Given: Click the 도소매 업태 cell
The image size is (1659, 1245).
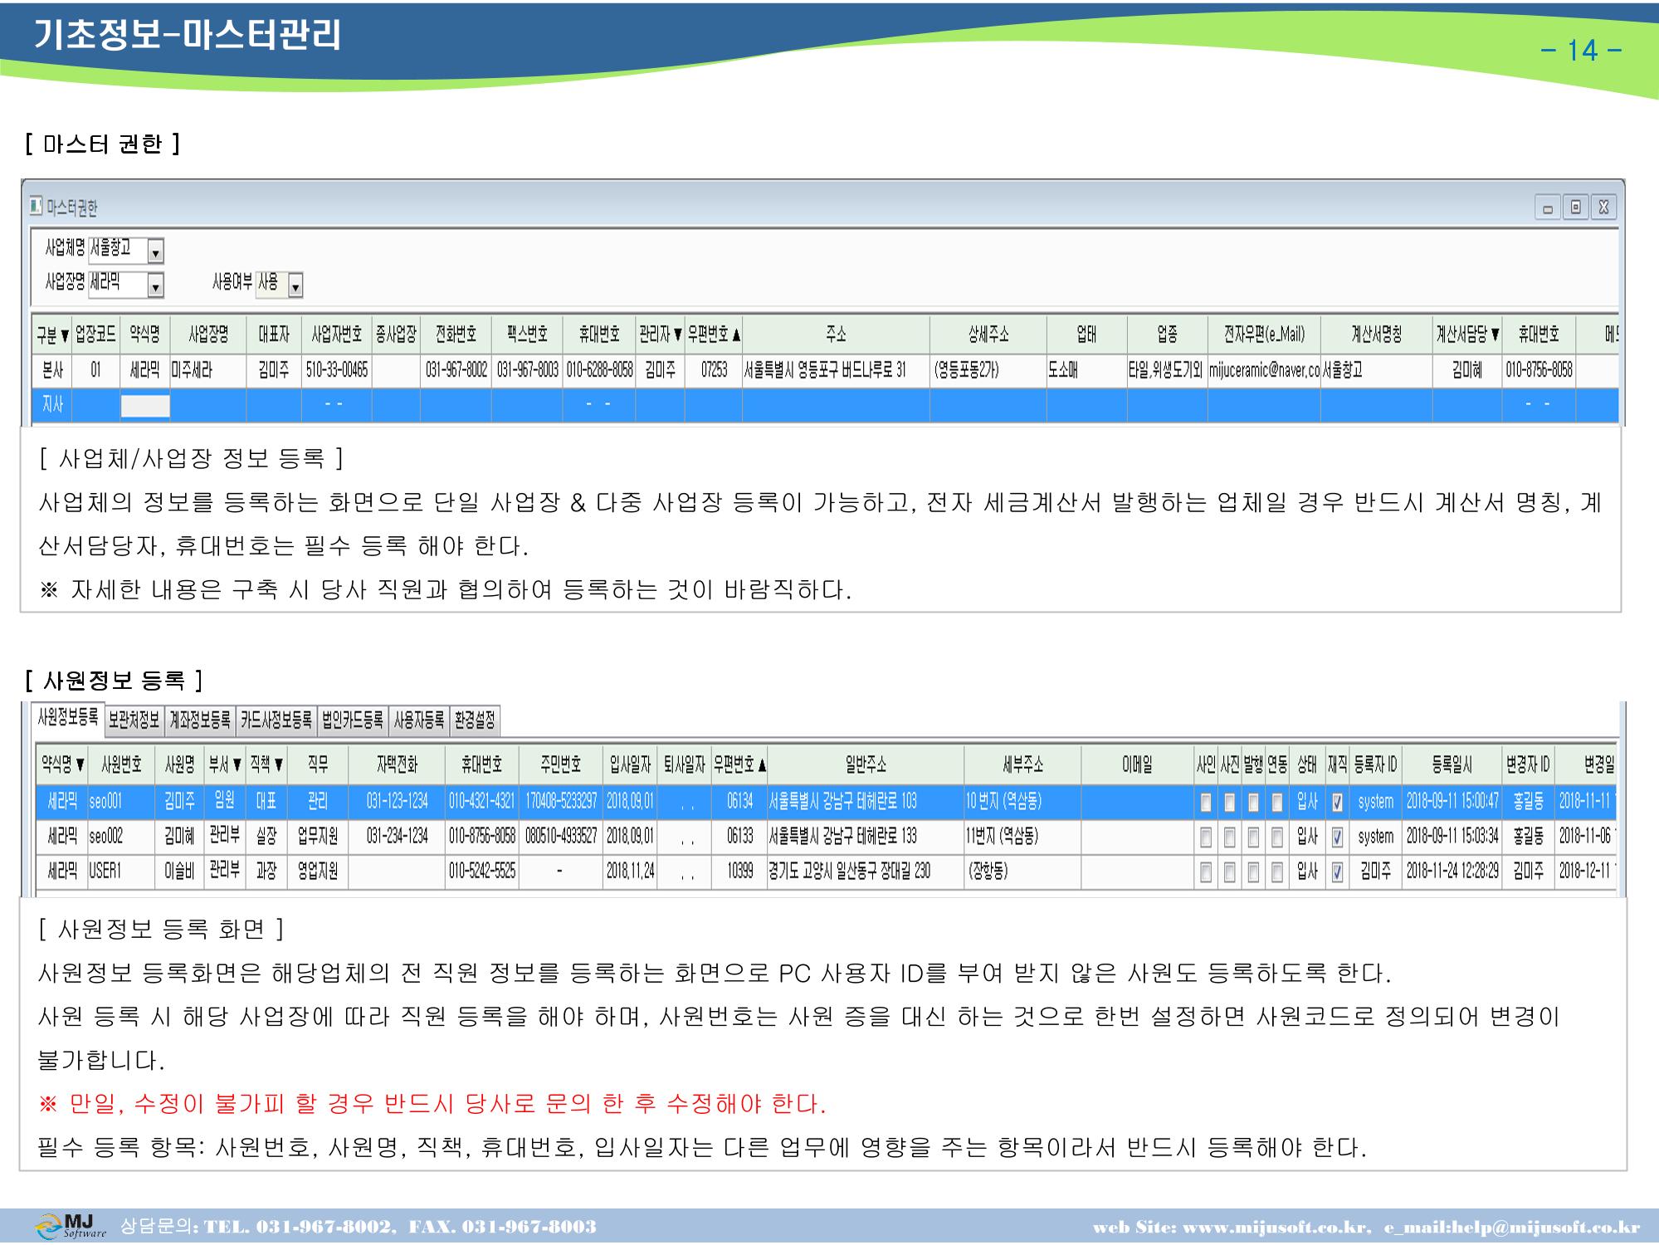Looking at the screenshot, I should point(1086,370).
